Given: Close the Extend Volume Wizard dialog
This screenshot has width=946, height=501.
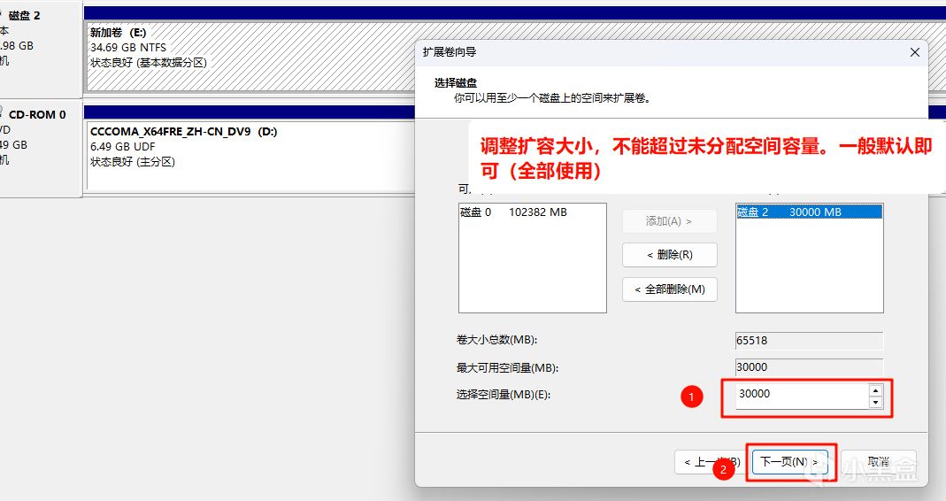Looking at the screenshot, I should tap(915, 52).
